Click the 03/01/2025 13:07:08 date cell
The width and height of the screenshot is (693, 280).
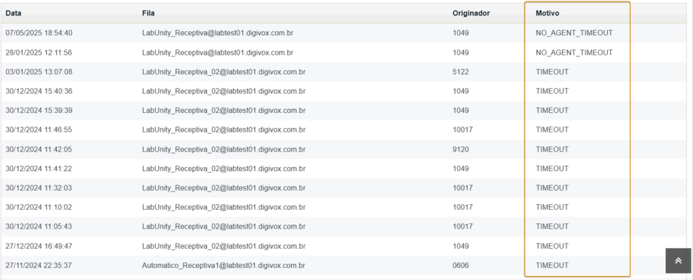[x=39, y=72]
